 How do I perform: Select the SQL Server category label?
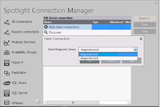pyautogui.click(x=19, y=93)
